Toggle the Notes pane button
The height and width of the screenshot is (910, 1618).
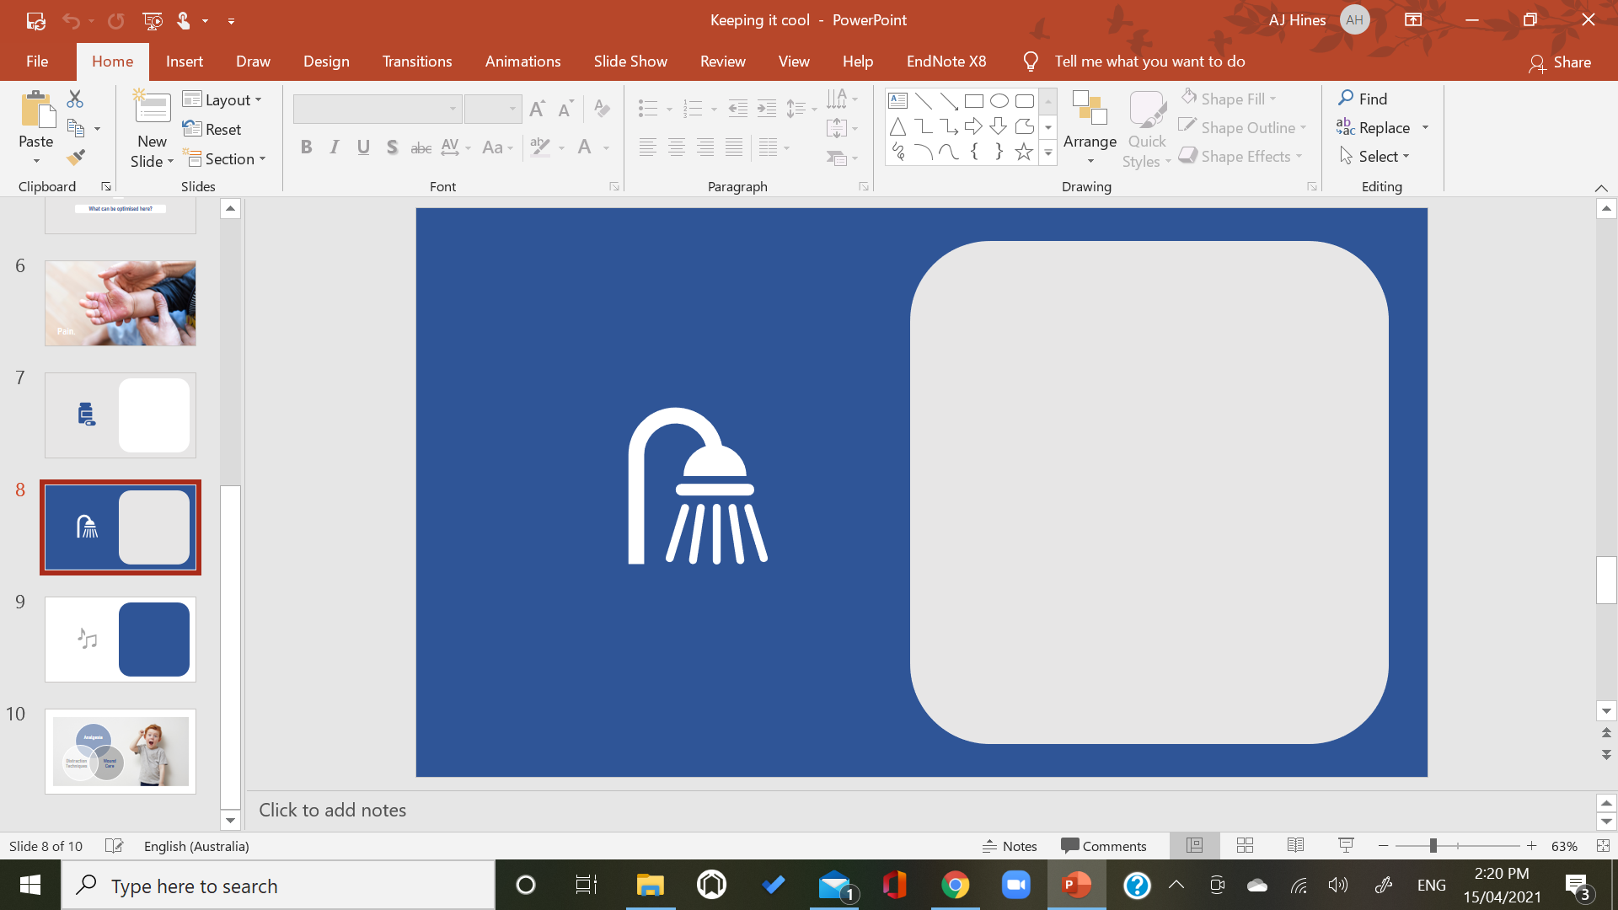1010,846
